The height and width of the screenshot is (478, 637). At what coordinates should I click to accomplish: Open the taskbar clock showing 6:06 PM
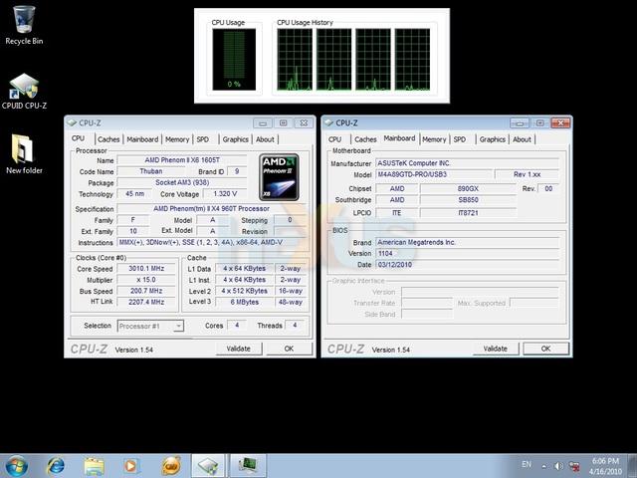(605, 466)
